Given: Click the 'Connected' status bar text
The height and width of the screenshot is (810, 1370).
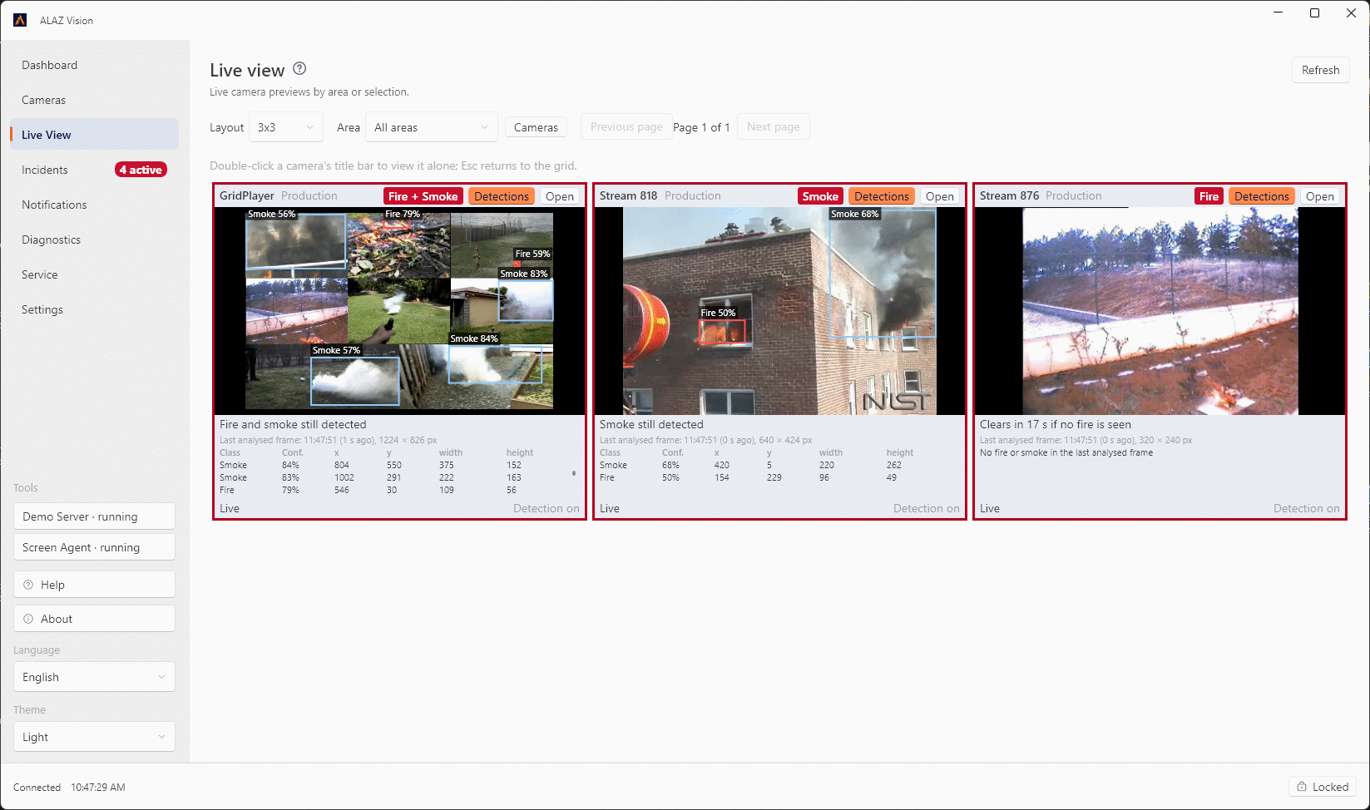Looking at the screenshot, I should pos(37,787).
